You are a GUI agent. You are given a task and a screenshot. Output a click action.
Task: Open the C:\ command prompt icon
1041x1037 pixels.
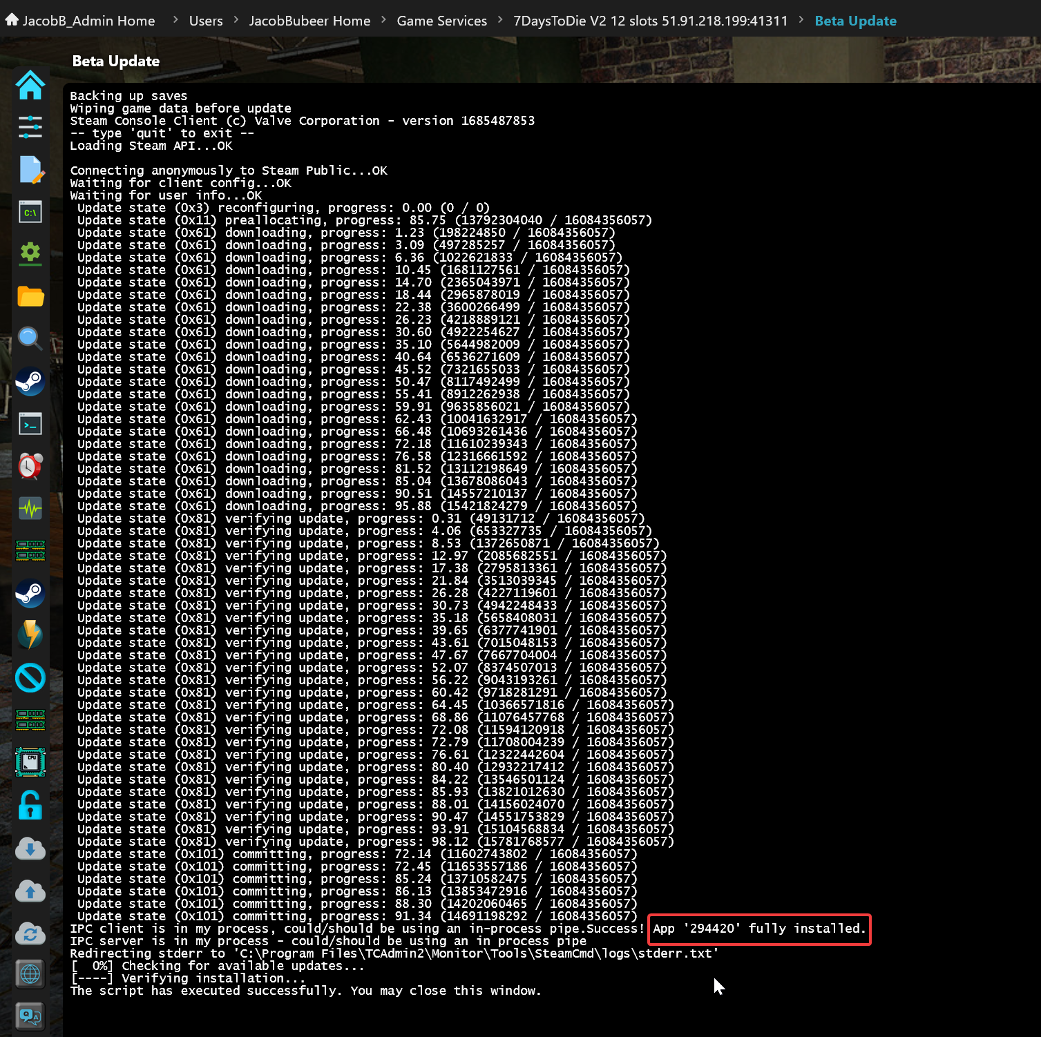click(30, 212)
